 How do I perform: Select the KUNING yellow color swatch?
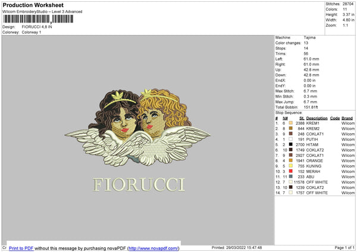coord(290,166)
